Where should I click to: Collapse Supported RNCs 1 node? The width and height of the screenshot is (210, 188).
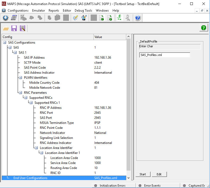pyautogui.click(x=31, y=102)
